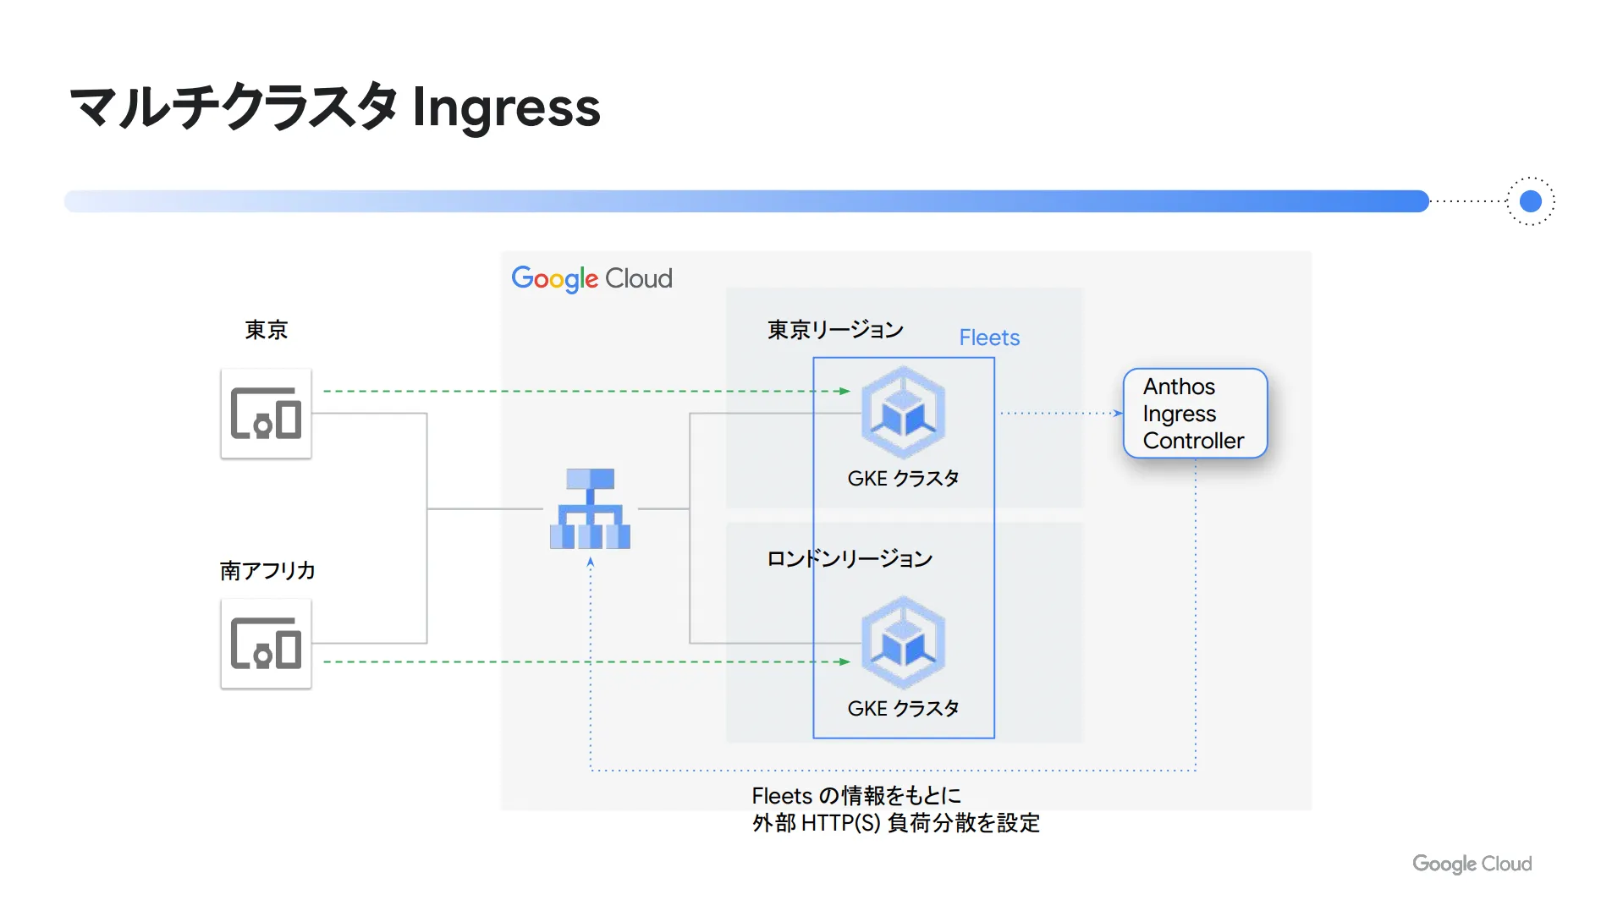
Task: Select the ロンドンリージョン label
Action: click(x=850, y=558)
